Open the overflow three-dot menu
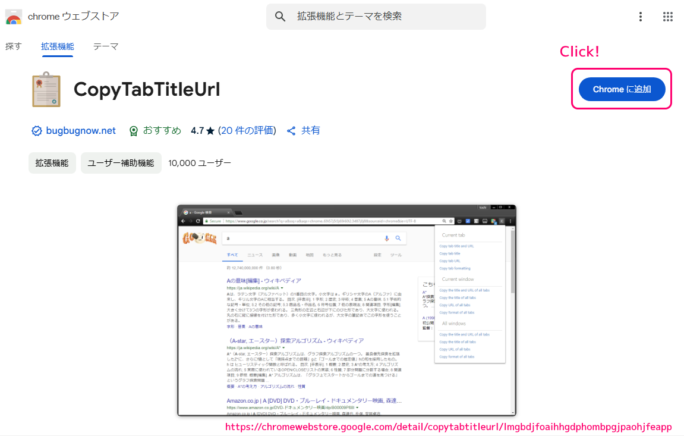684x436 pixels. (640, 17)
